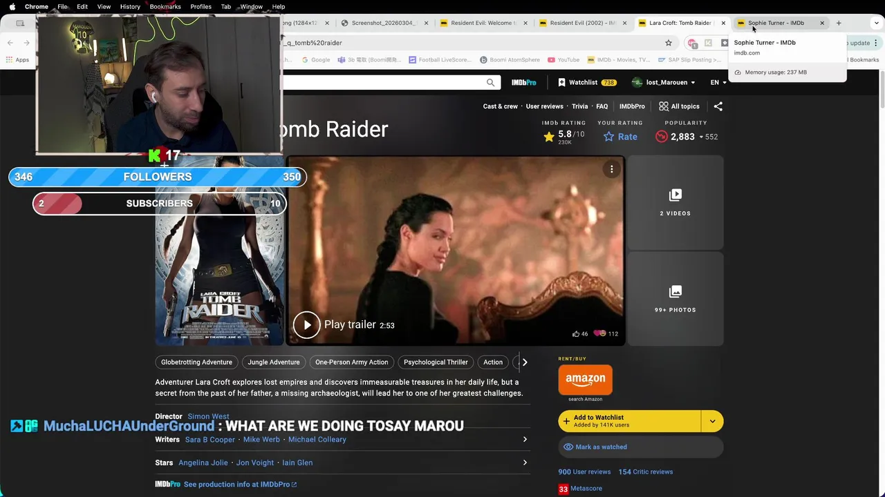The image size is (885, 497).
Task: Select the Action genre chip
Action: (493, 362)
